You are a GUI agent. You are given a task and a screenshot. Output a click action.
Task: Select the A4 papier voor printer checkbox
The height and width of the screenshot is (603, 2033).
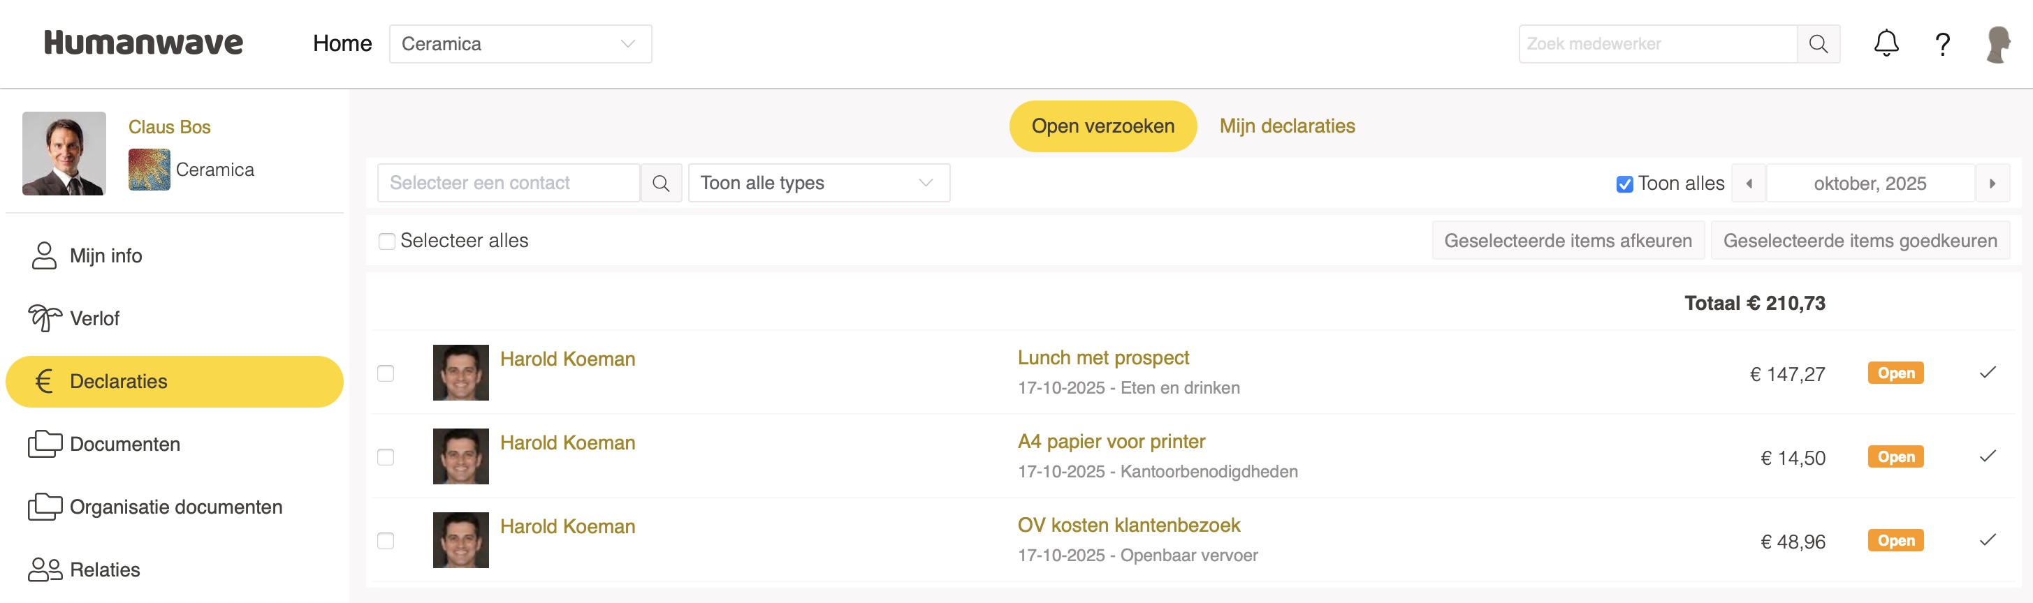click(386, 457)
